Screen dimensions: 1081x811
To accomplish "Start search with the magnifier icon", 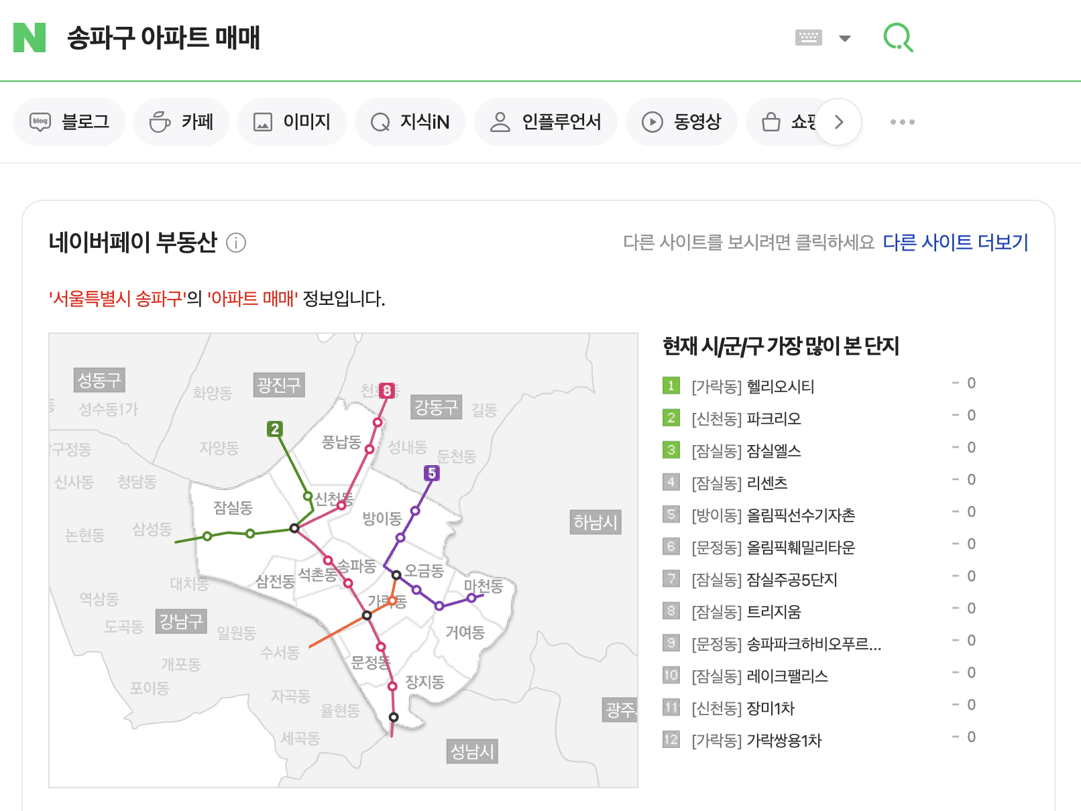I will [x=899, y=37].
